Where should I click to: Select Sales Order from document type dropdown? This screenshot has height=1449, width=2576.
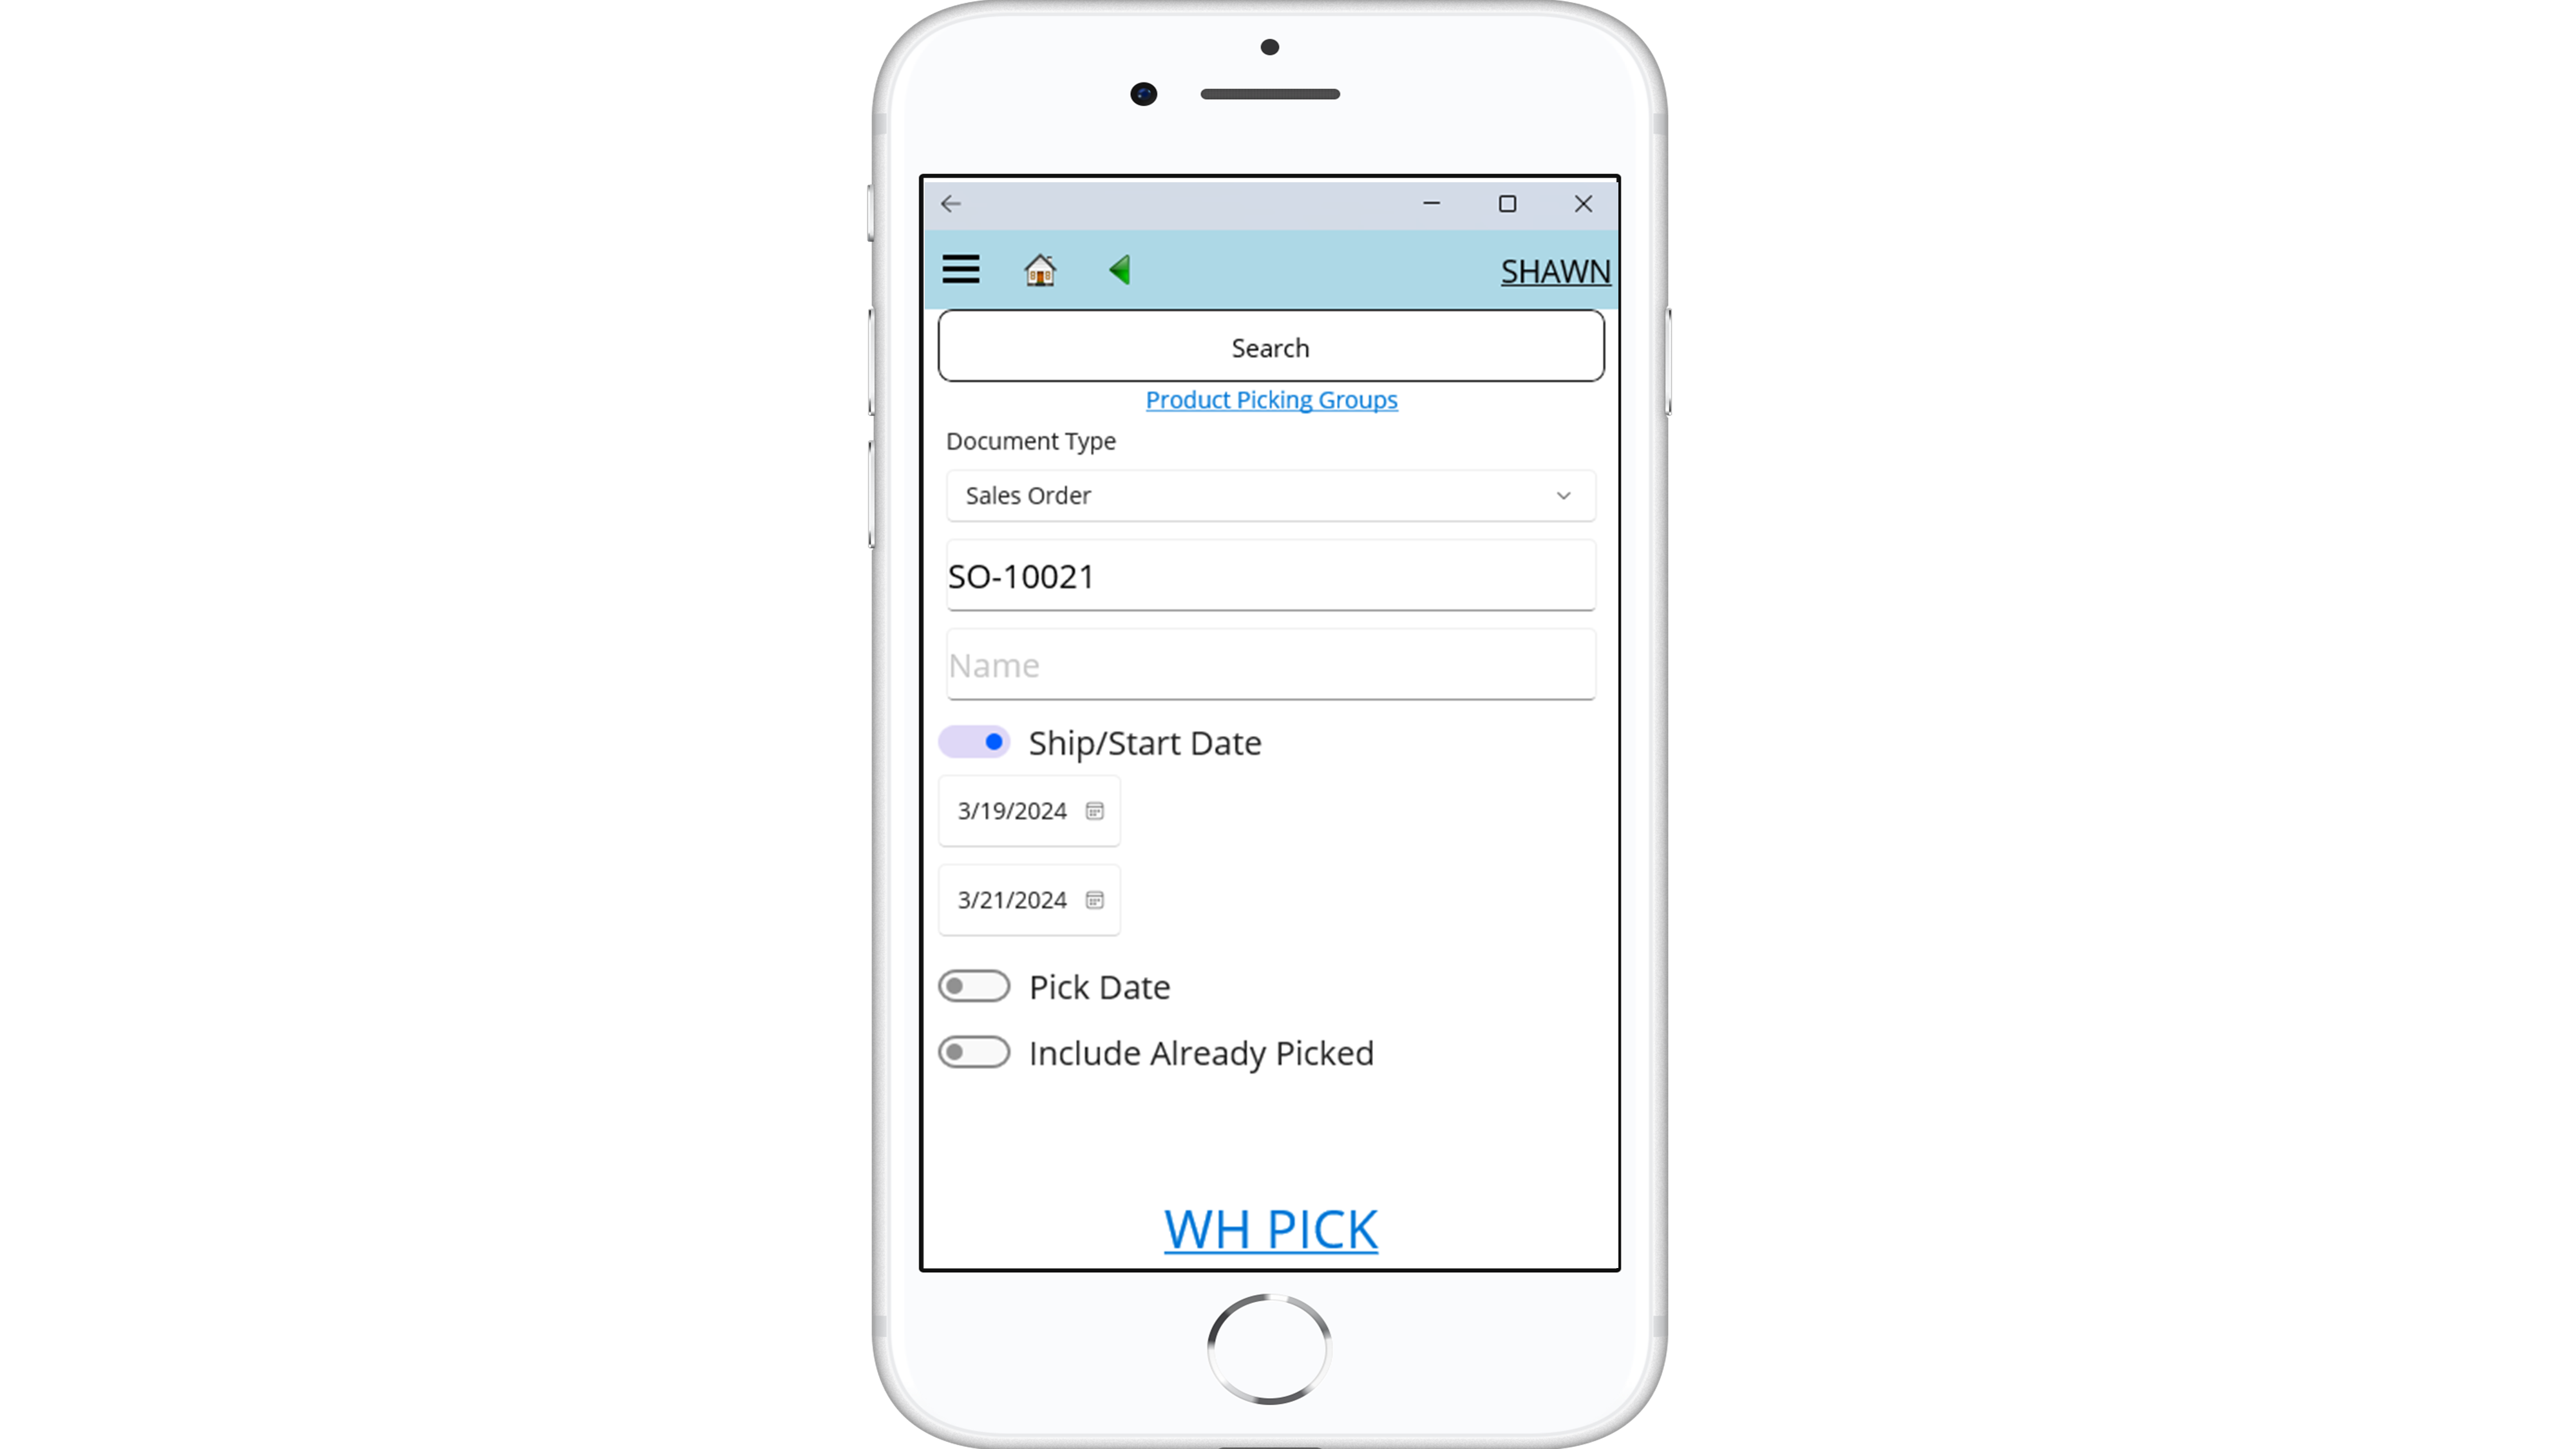tap(1271, 493)
